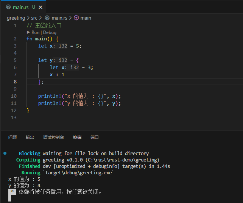
Task: Open the 输出 (Output) panel tab
Action: [30, 137]
